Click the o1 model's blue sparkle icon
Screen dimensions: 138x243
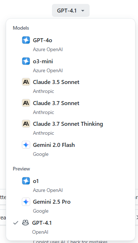click(x=26, y=181)
